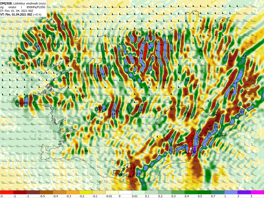Click the 2.0 value label on the map
This screenshot has width=264, height=198.
point(138,174)
